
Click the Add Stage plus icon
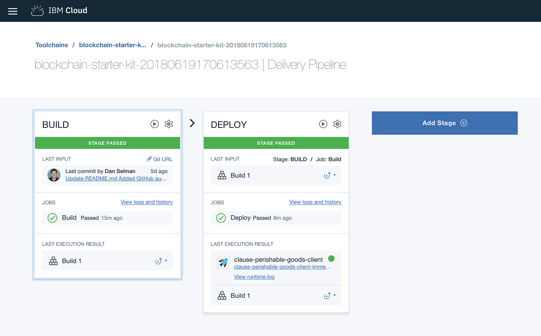[464, 123]
